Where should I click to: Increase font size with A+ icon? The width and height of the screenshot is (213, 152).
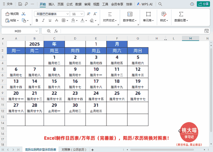pos(89,14)
